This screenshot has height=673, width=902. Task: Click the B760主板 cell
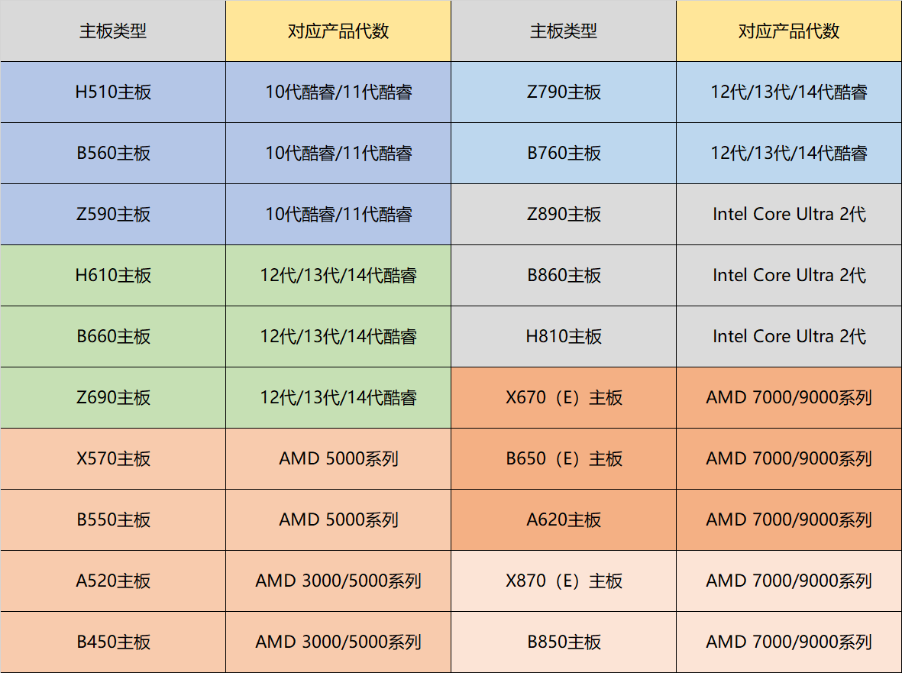click(564, 153)
